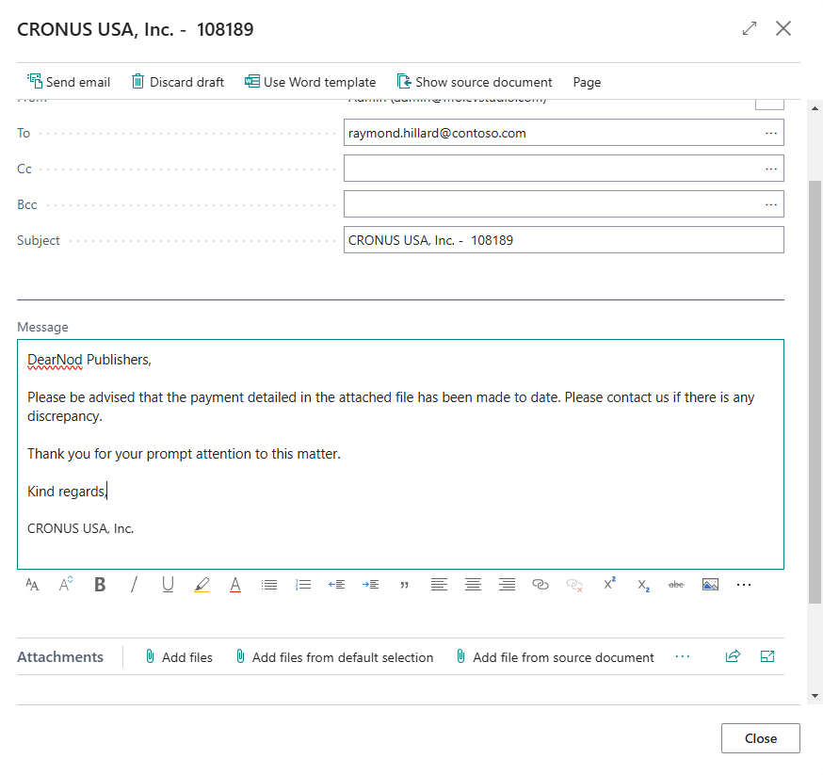Screen dimensions: 823x775
Task: Center align the message text
Action: click(473, 584)
